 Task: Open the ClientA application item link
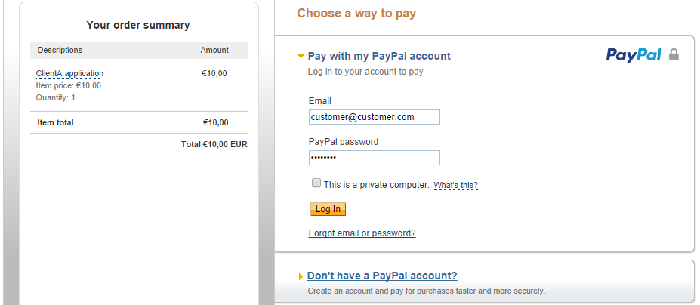(69, 74)
